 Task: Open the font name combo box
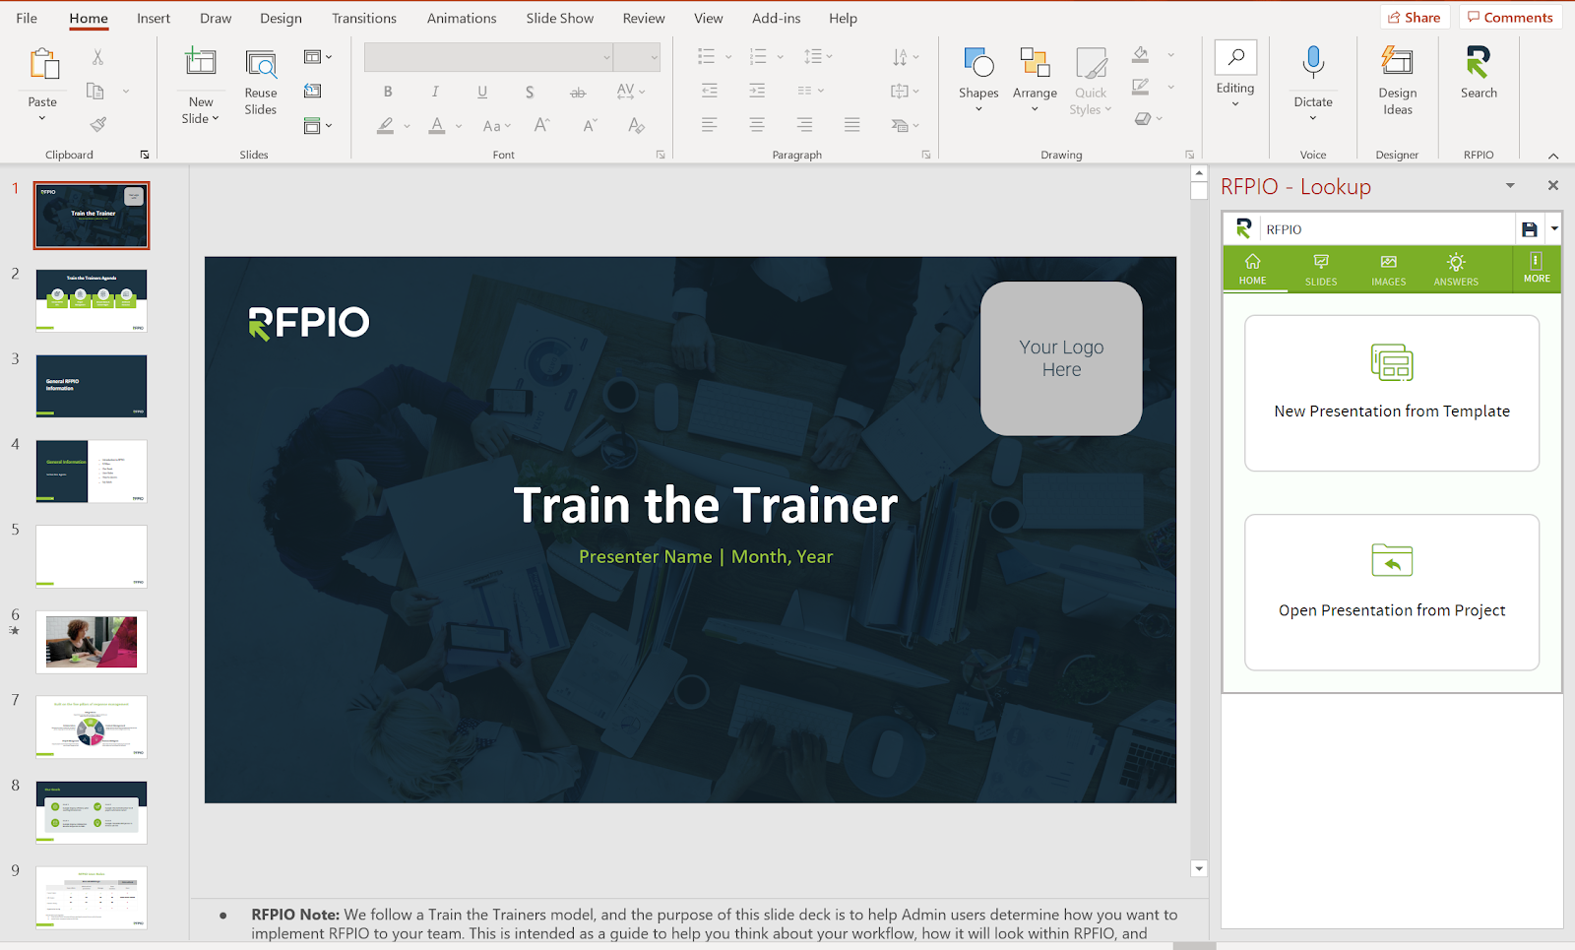click(x=489, y=57)
